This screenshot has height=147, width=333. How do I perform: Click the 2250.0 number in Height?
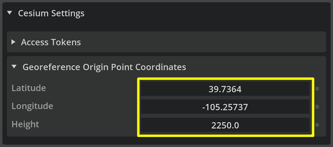(225, 125)
